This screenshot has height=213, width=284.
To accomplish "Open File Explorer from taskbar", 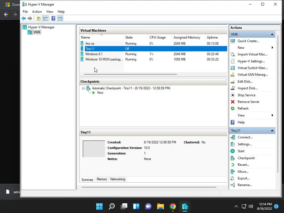I will coord(161,206).
